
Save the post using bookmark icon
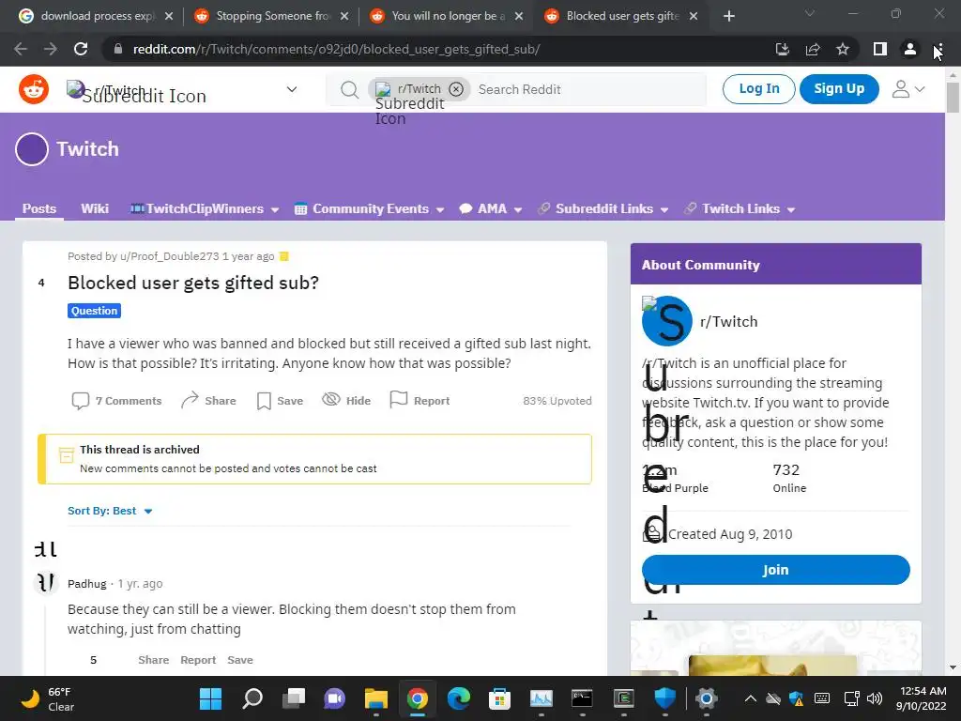tap(280, 400)
